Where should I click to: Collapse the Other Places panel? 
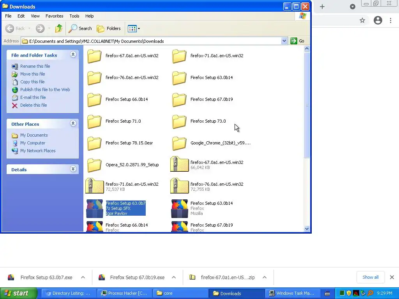(73, 123)
